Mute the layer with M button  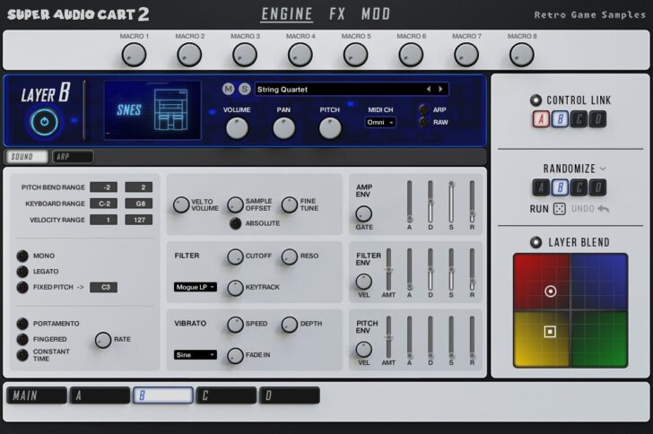pos(228,89)
